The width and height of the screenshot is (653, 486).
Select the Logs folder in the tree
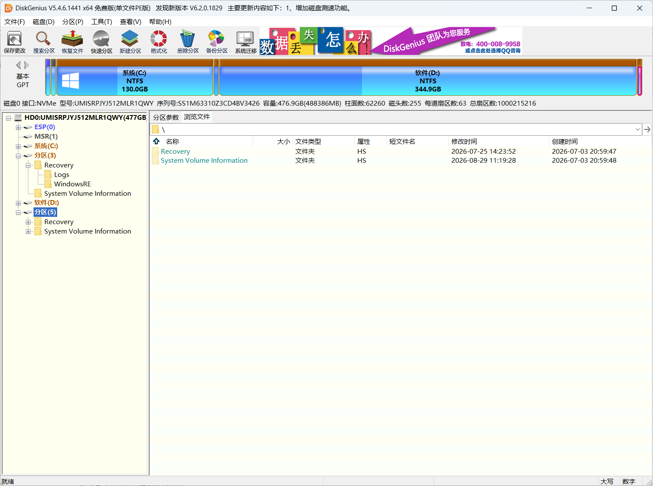(x=61, y=174)
